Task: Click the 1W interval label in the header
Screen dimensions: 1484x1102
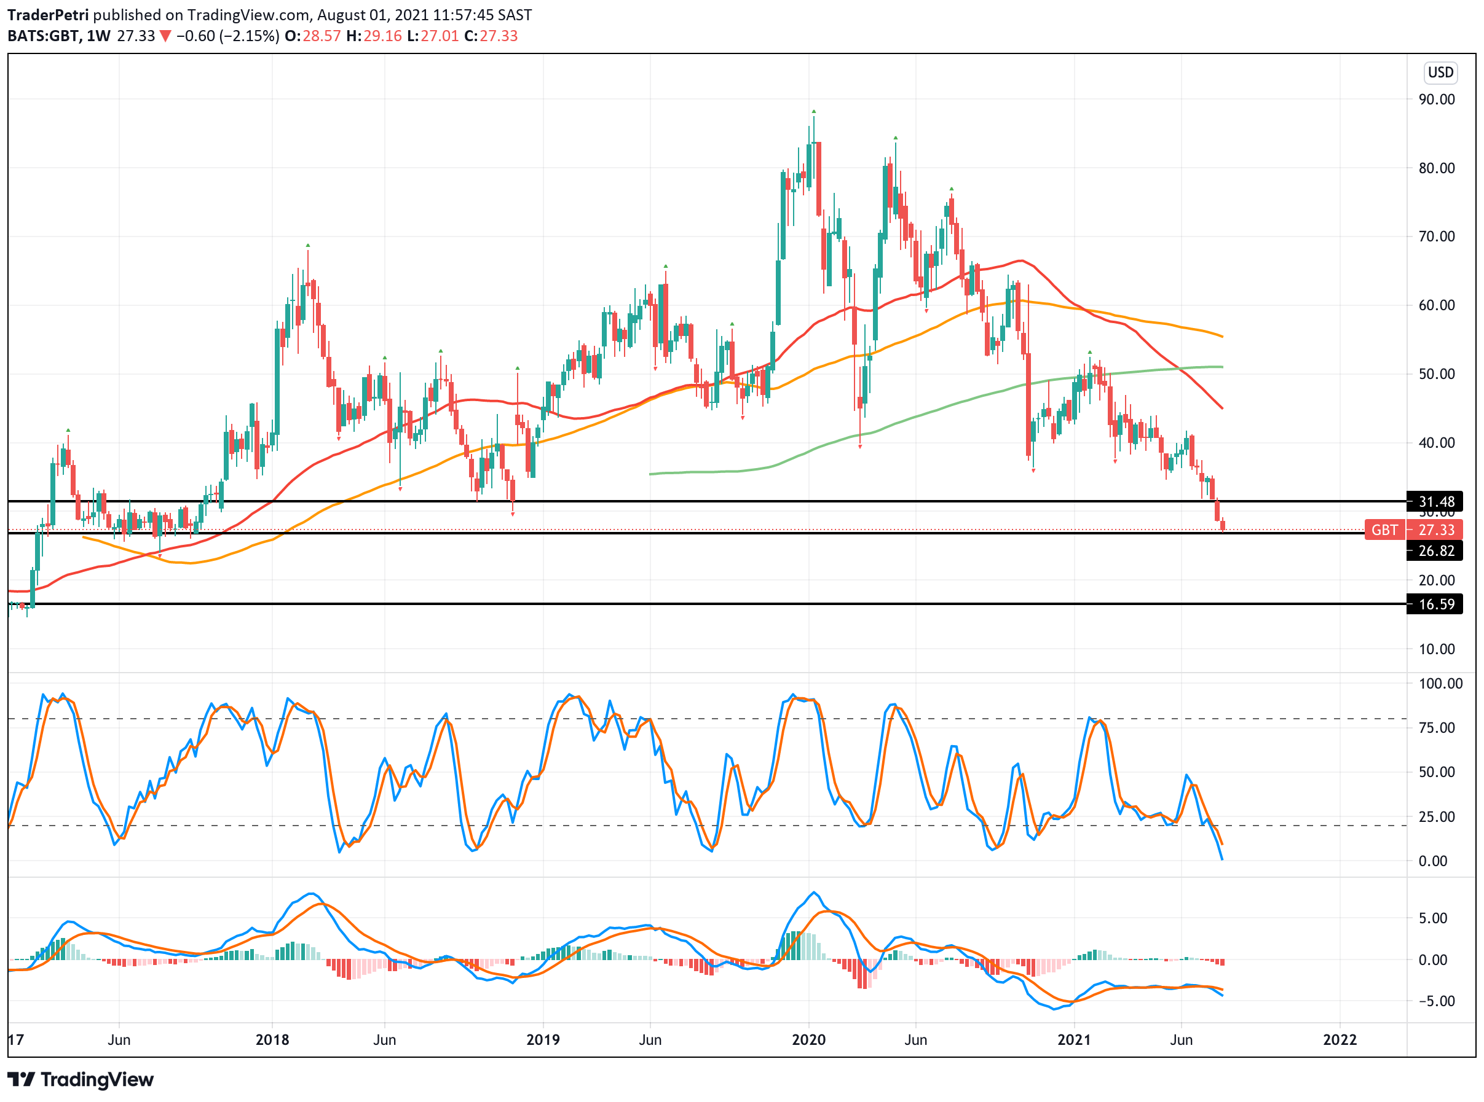Action: pyautogui.click(x=99, y=36)
